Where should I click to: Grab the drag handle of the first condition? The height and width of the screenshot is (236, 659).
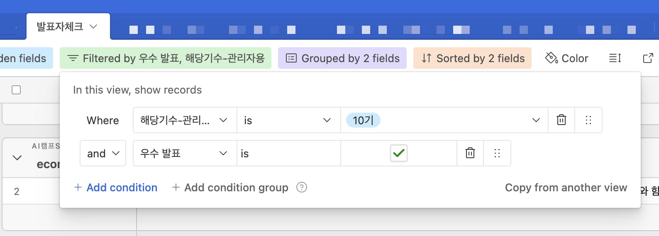[x=588, y=120]
